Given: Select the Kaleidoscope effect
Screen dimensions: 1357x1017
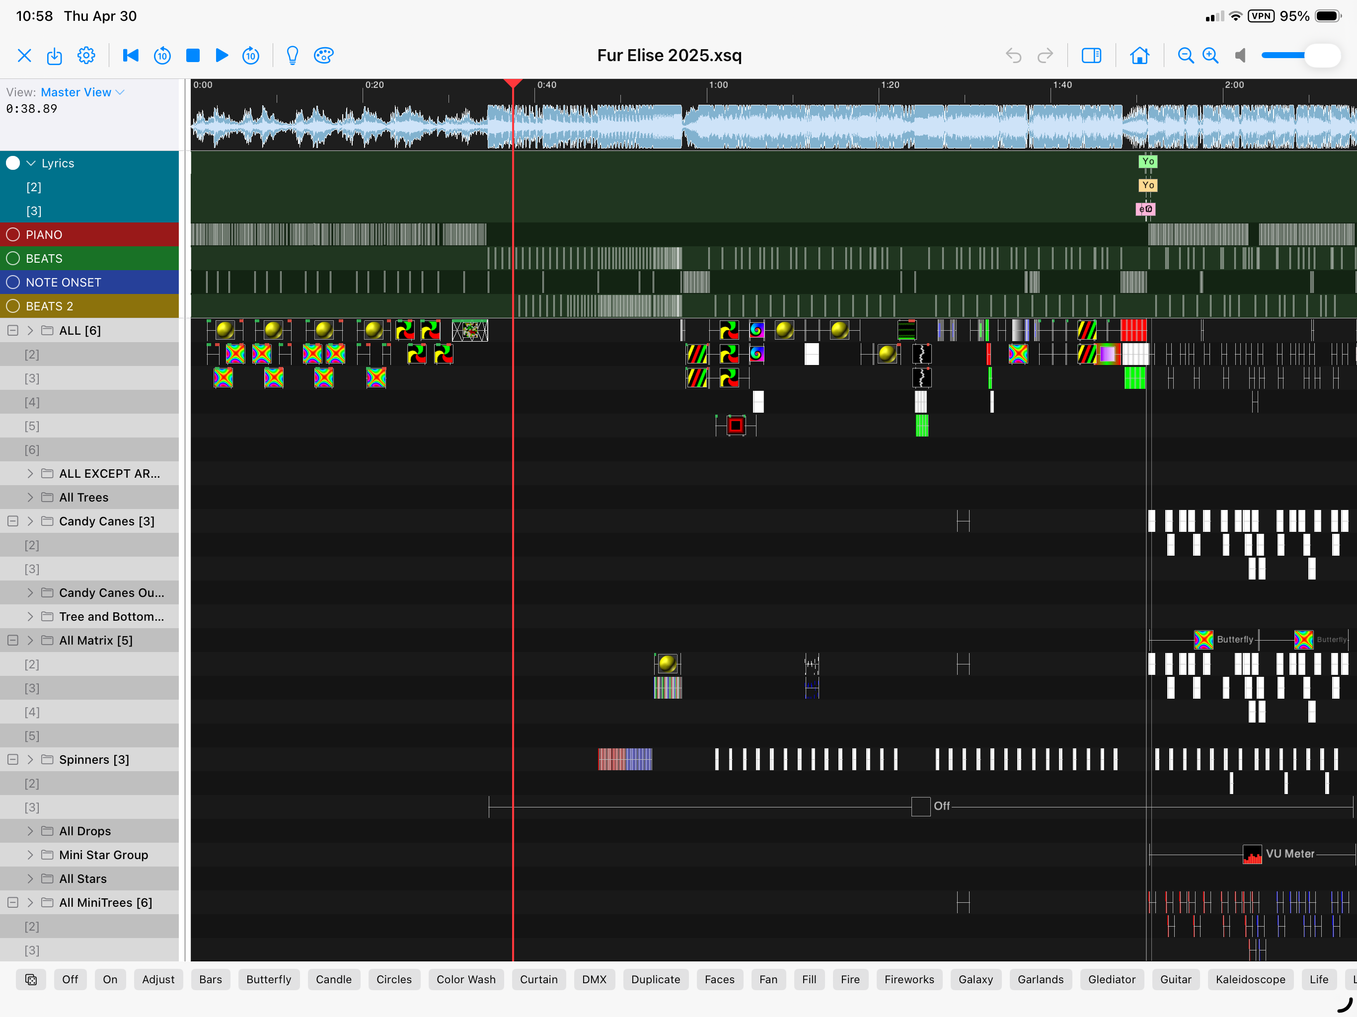Looking at the screenshot, I should point(1250,980).
